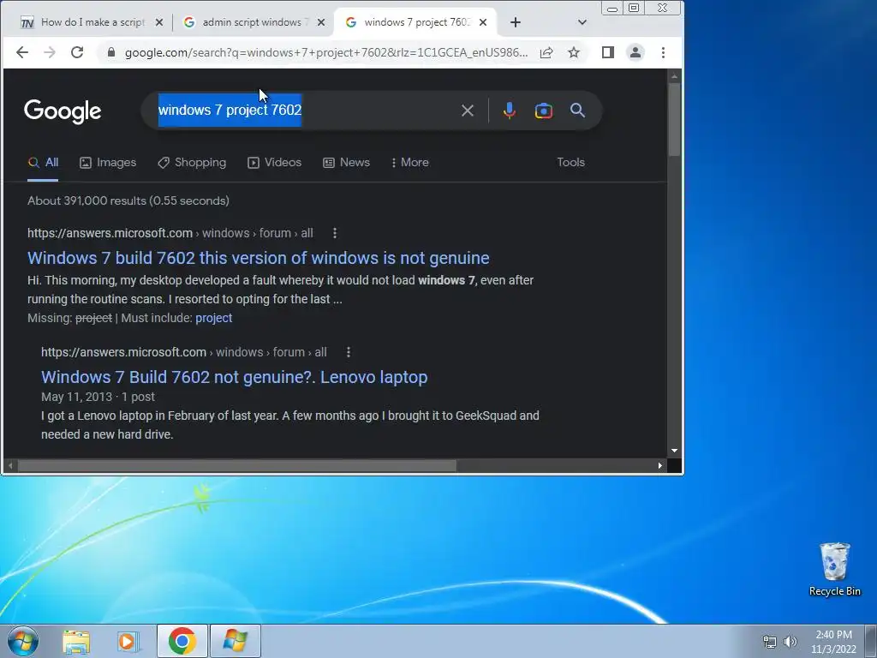Reload the page with the refresh icon

pyautogui.click(x=77, y=52)
